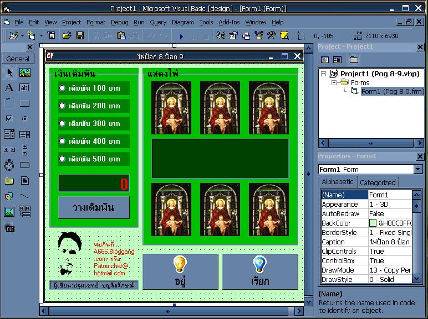Open the Menu Editor from the toolbar
The height and width of the screenshot is (319, 428).
pos(51,35)
